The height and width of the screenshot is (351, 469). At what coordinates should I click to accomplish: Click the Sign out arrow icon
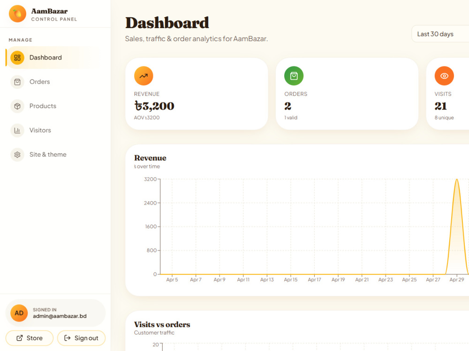point(67,338)
